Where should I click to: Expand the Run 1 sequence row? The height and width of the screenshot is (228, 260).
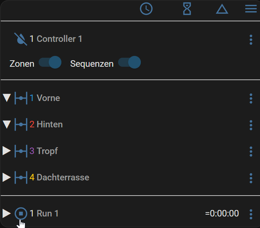6,214
